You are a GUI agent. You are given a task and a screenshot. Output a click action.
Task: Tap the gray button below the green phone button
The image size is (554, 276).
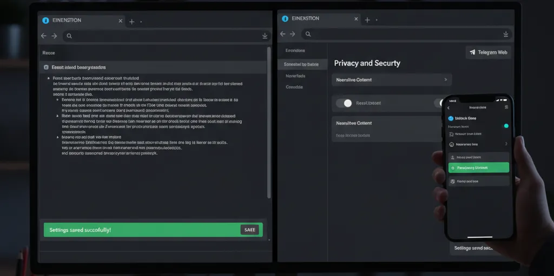(x=479, y=181)
